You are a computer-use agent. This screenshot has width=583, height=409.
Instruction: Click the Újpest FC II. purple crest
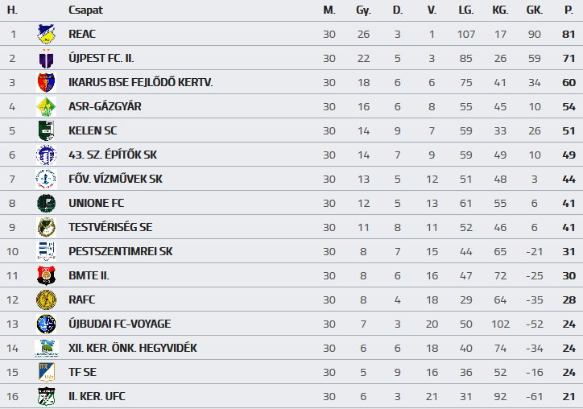[46, 58]
